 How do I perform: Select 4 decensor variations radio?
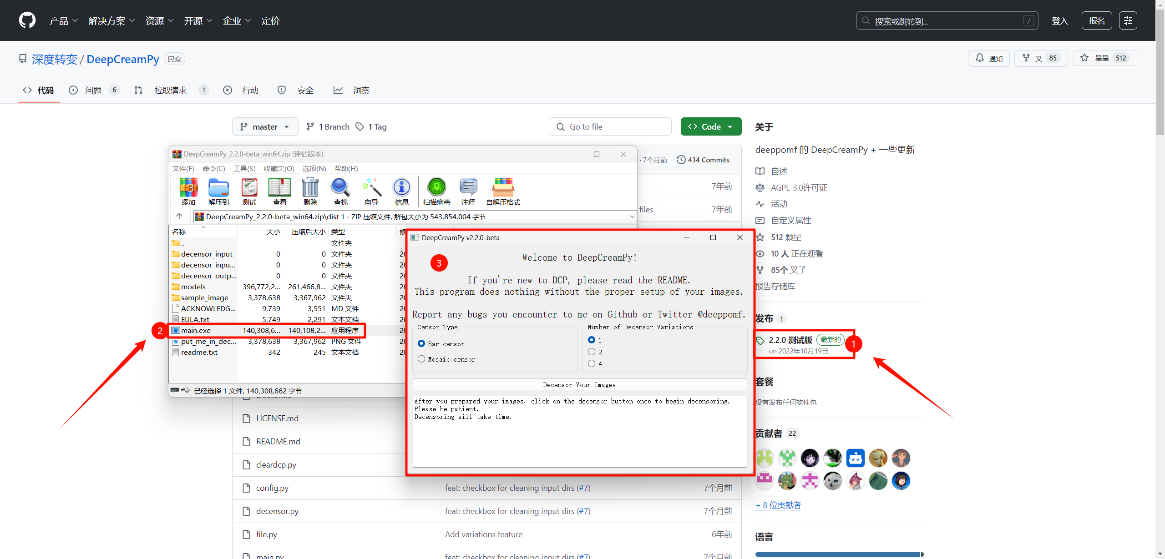point(592,363)
